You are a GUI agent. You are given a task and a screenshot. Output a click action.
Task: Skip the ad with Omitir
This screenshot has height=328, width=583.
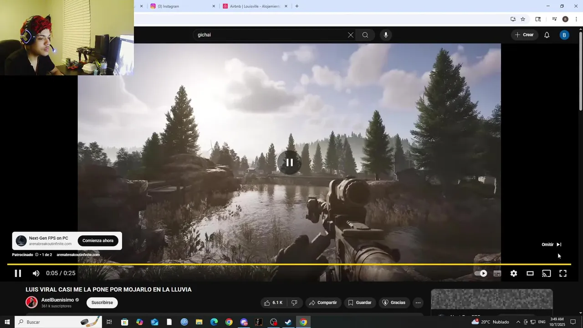552,245
